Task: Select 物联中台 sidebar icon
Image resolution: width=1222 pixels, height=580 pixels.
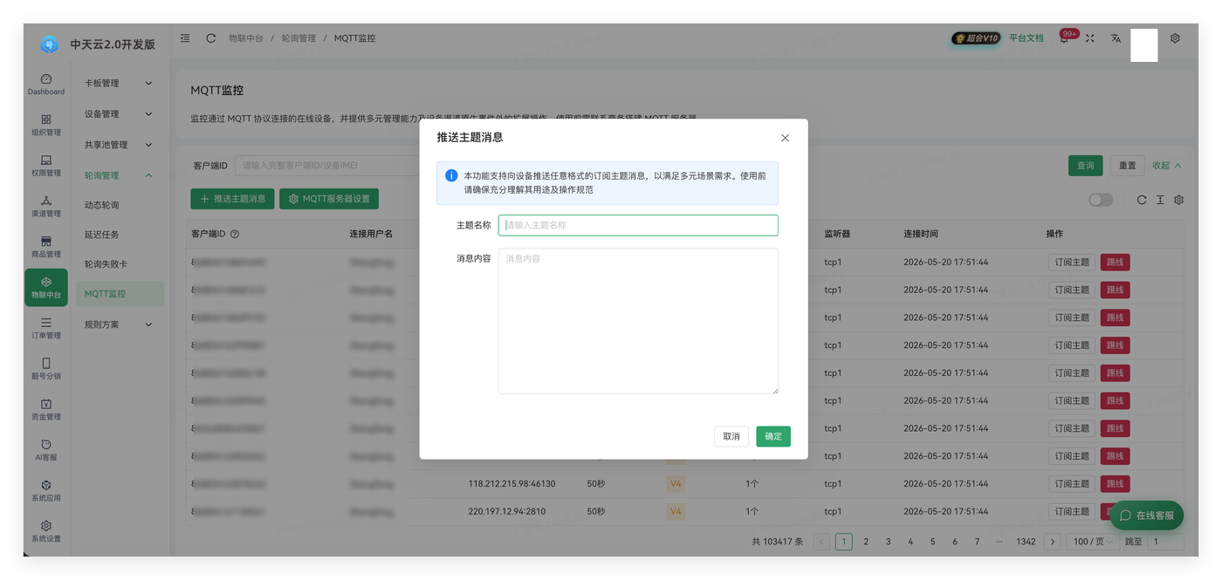Action: [46, 288]
